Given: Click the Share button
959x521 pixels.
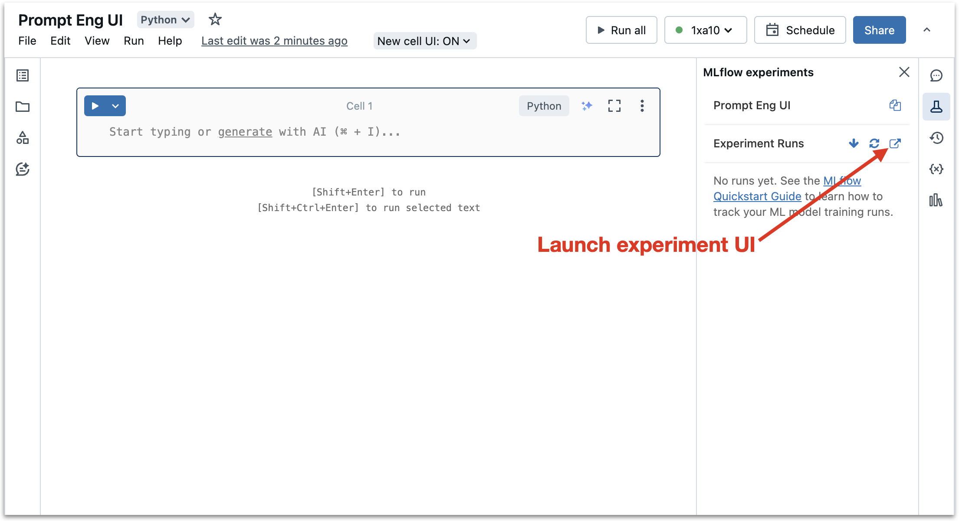Looking at the screenshot, I should click(x=879, y=30).
